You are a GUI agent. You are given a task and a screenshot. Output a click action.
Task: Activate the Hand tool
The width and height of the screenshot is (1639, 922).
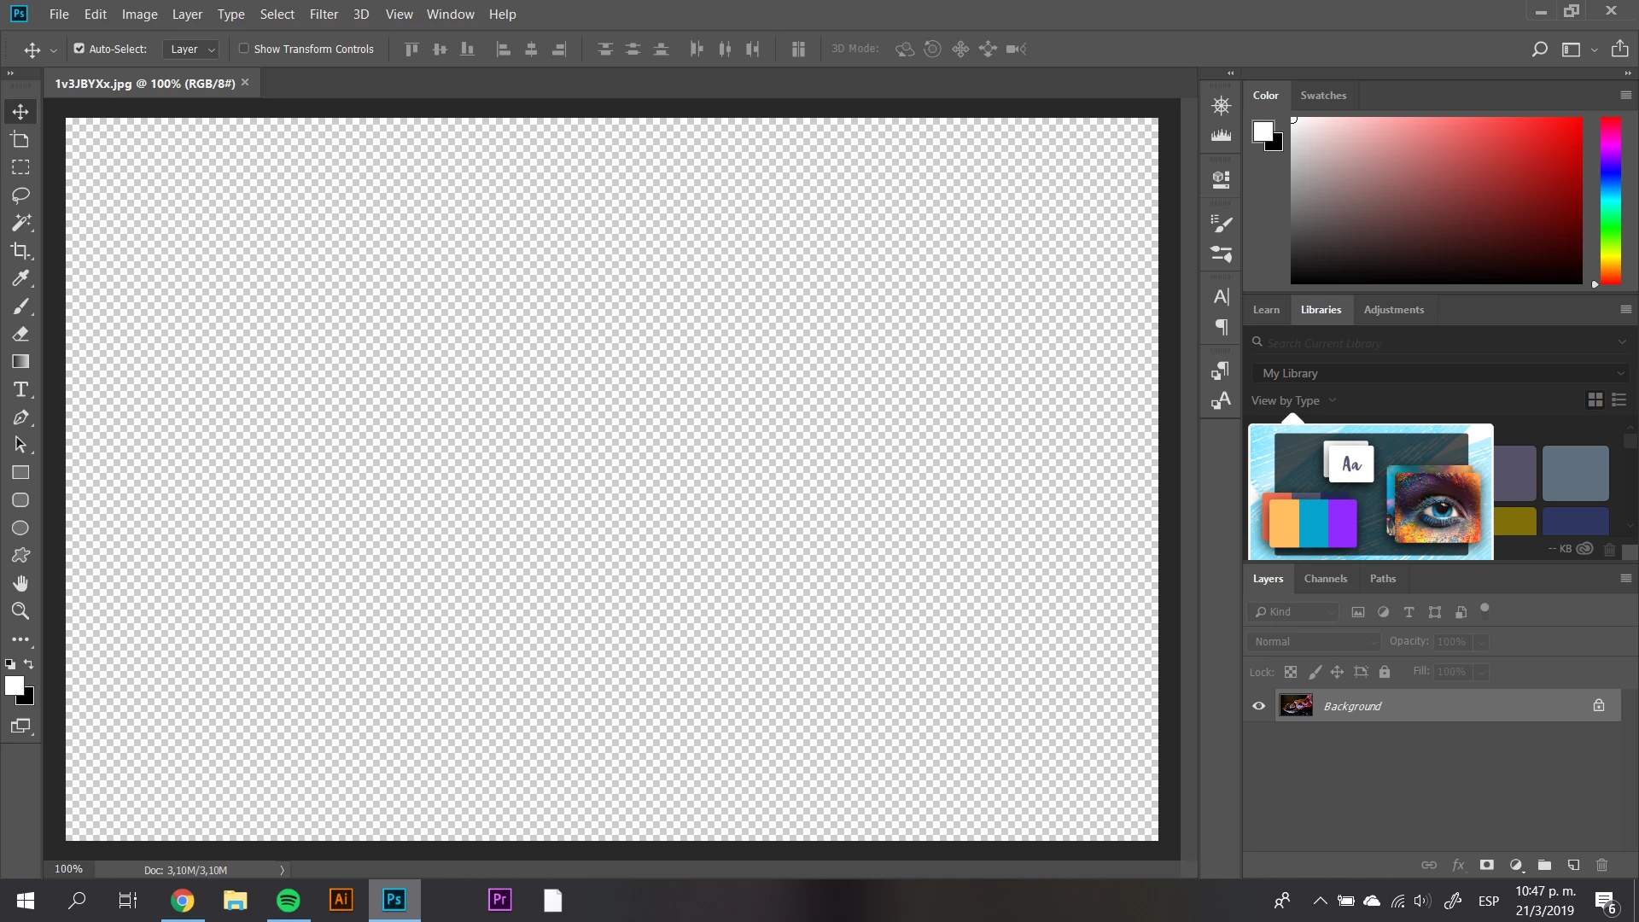point(20,583)
